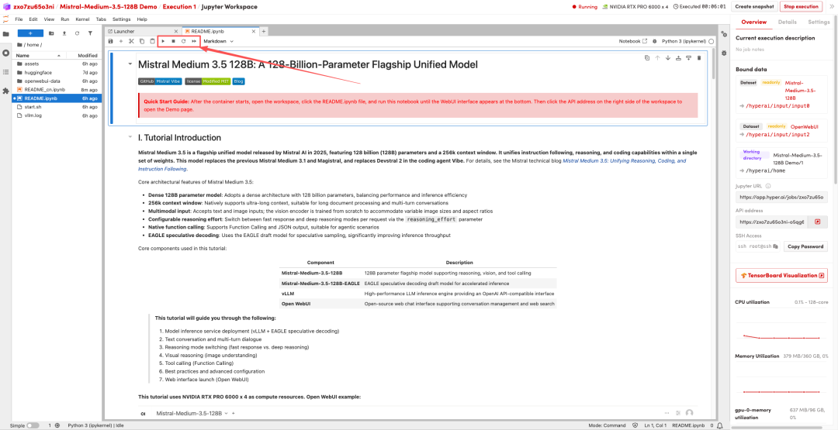
Task: Toggle the file filter funnel icon
Action: click(x=90, y=33)
